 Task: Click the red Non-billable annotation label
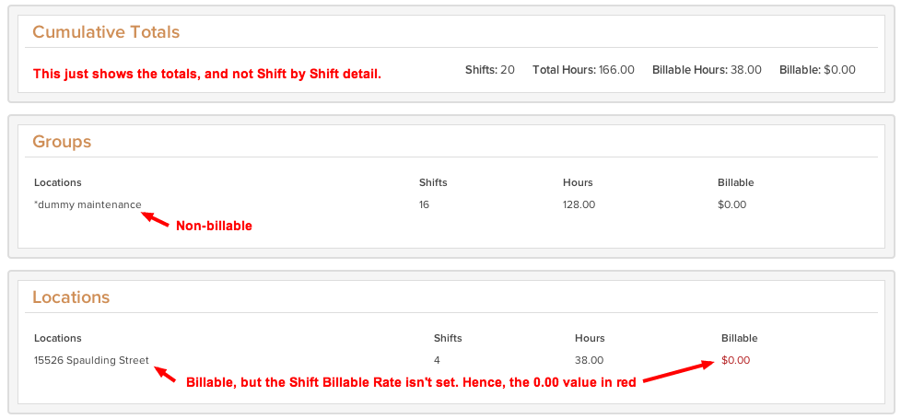pos(214,227)
